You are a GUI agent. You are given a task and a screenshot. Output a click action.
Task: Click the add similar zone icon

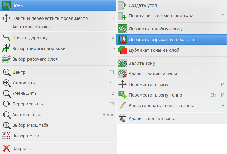(123, 29)
